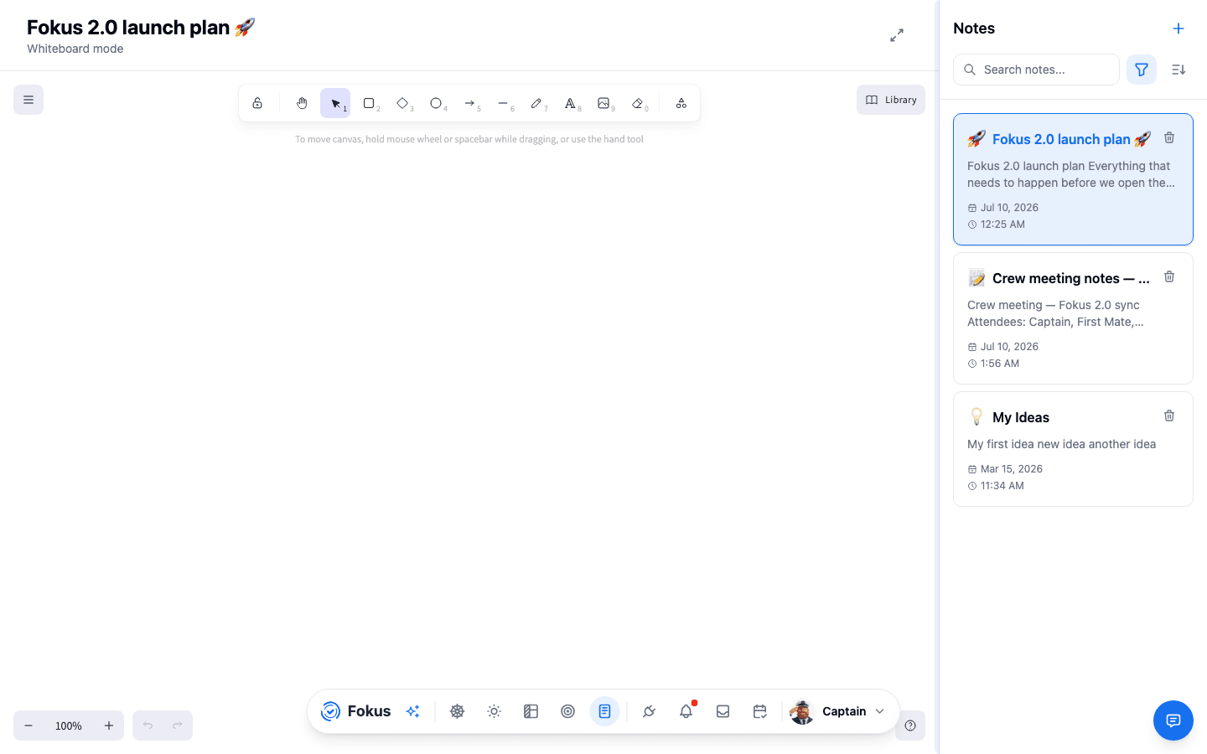Toggle the notes filter funnel
The width and height of the screenshot is (1207, 754).
point(1142,70)
